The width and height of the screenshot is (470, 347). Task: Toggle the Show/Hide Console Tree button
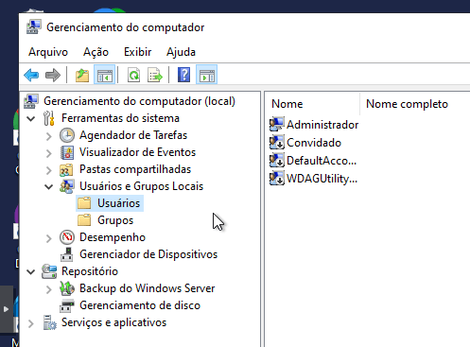click(x=104, y=76)
